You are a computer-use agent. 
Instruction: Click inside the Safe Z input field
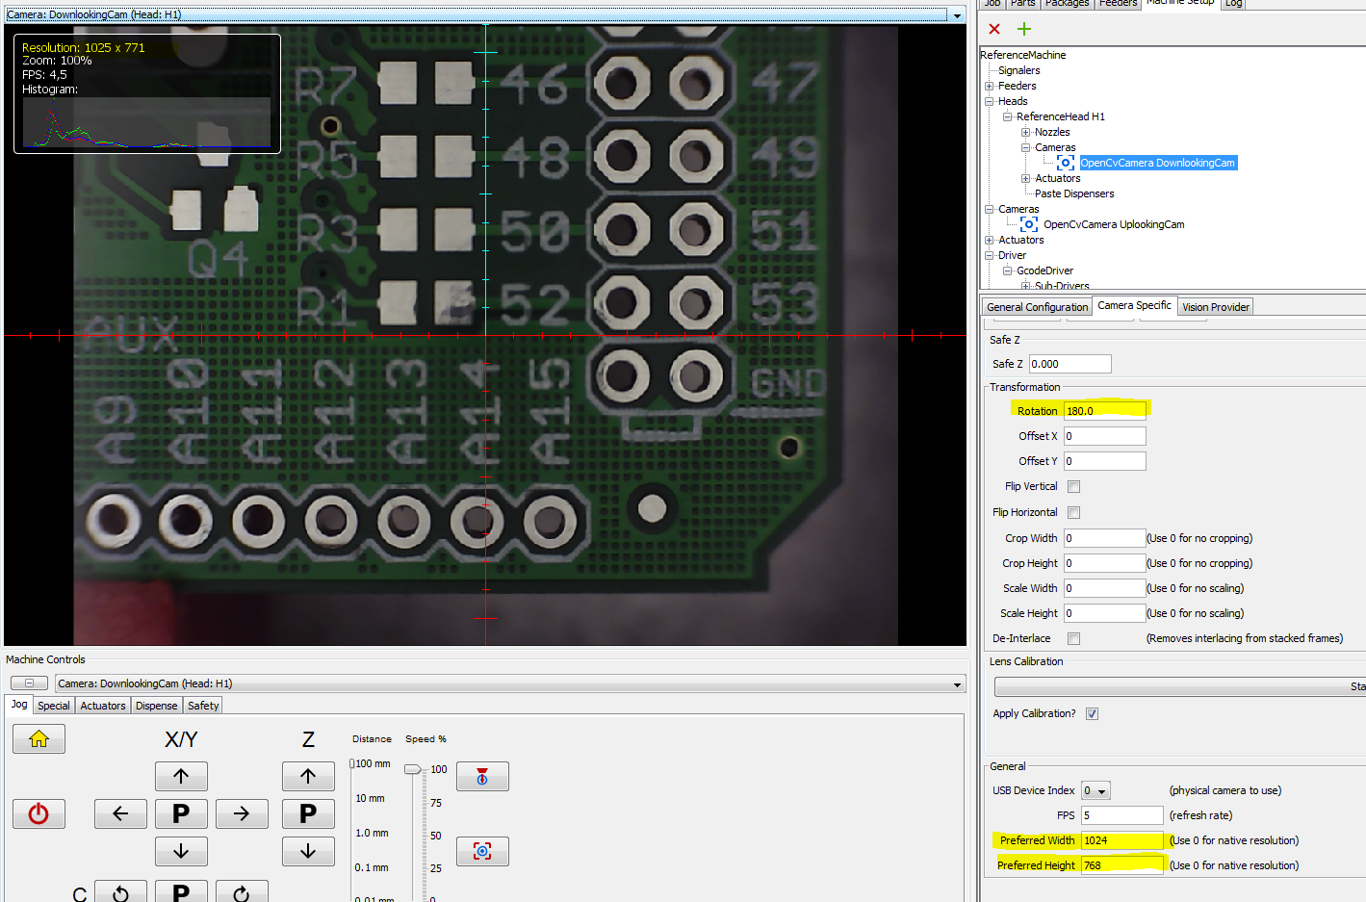(x=1069, y=363)
